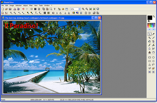Increase saturation with the colored squares plus icon

(32, 13)
